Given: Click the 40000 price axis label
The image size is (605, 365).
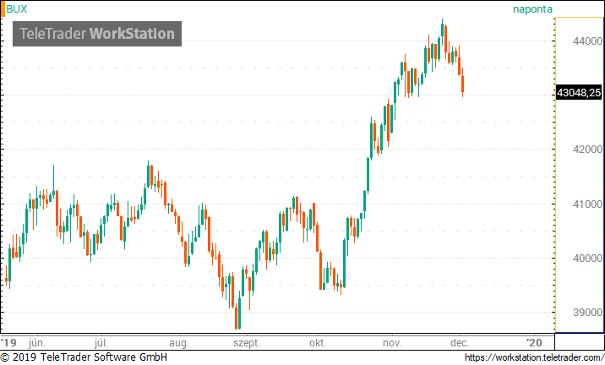Looking at the screenshot, I should pos(587,259).
